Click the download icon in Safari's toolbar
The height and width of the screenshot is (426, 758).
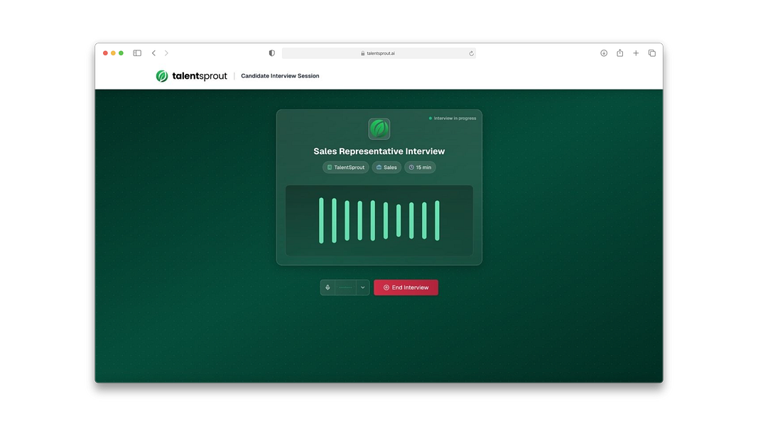pos(603,53)
